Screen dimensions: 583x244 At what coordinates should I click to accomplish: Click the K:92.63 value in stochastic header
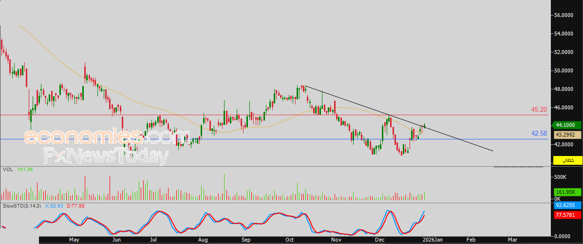point(55,206)
